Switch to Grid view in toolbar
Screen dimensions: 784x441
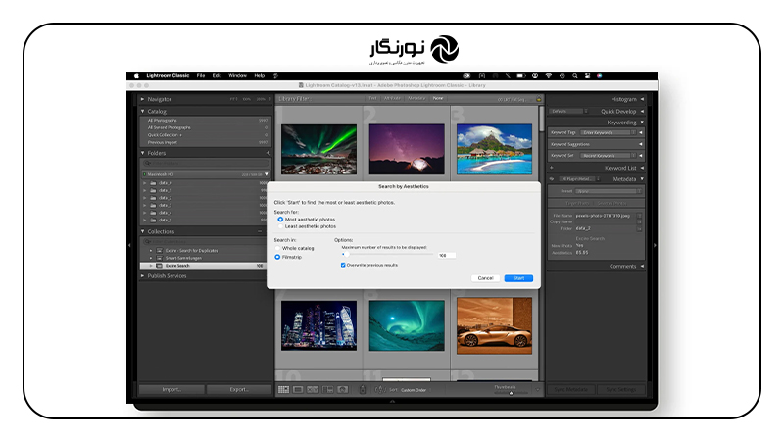(283, 389)
